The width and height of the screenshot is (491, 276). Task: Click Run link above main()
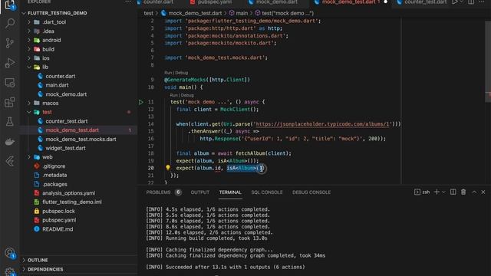[168, 73]
